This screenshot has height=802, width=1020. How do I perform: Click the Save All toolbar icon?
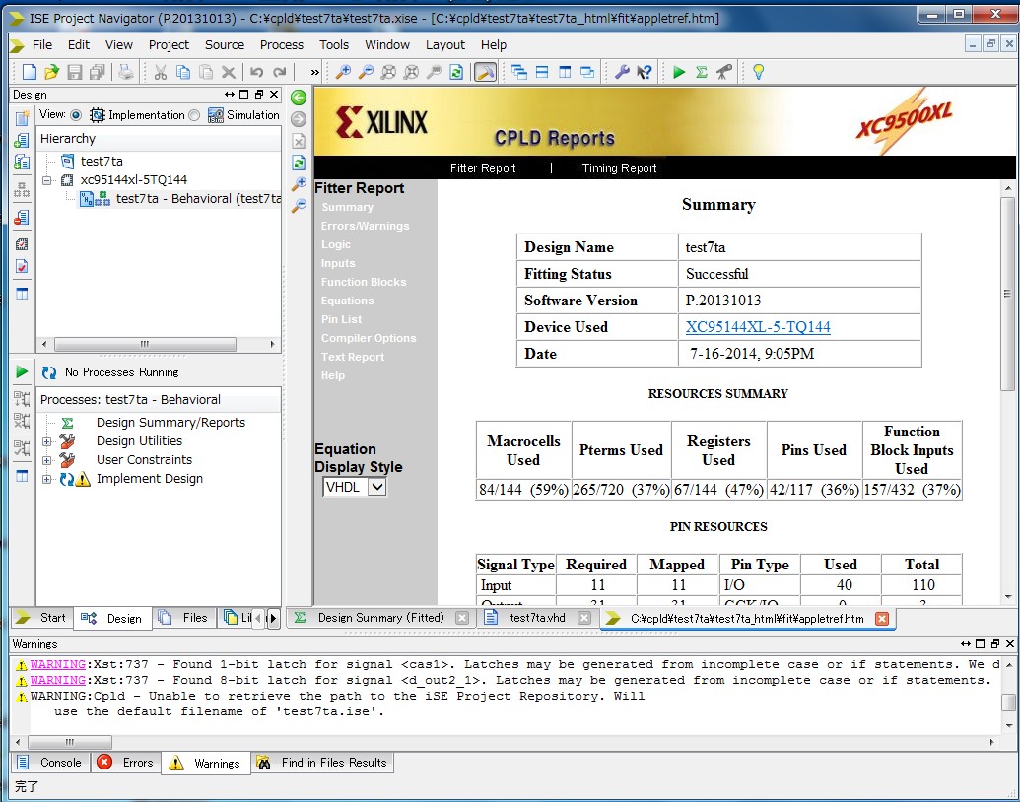point(98,72)
